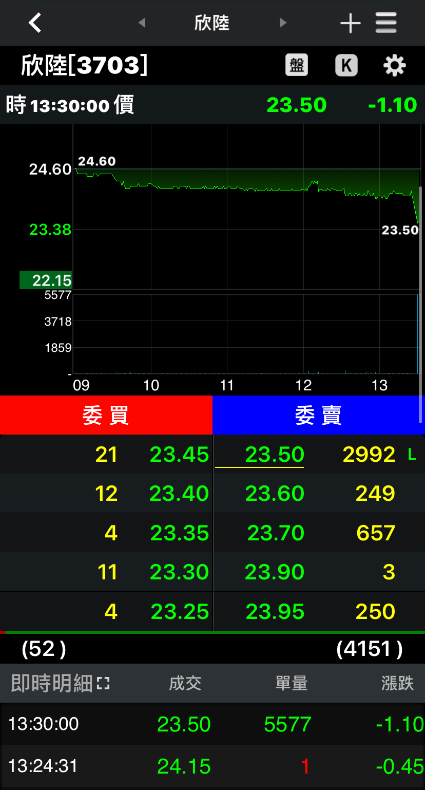The height and width of the screenshot is (790, 425).
Task: Open the 盤 market board view
Action: tap(297, 65)
